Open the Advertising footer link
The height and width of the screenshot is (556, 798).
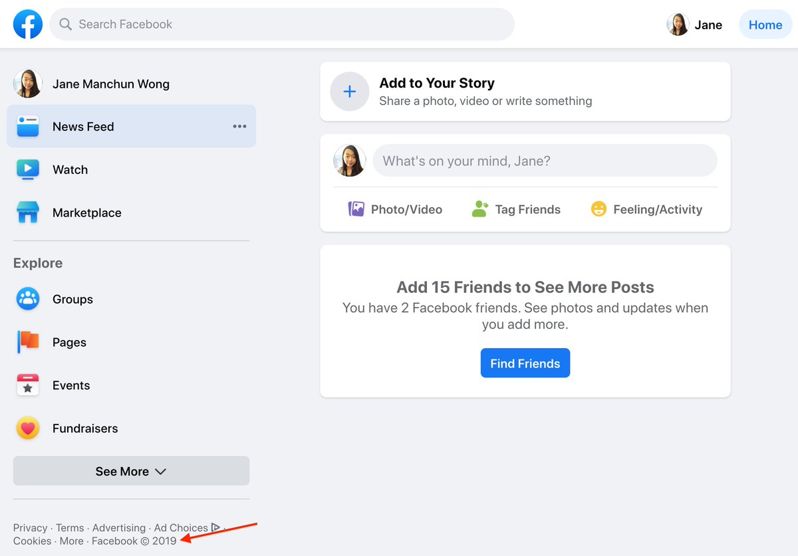pyautogui.click(x=119, y=528)
